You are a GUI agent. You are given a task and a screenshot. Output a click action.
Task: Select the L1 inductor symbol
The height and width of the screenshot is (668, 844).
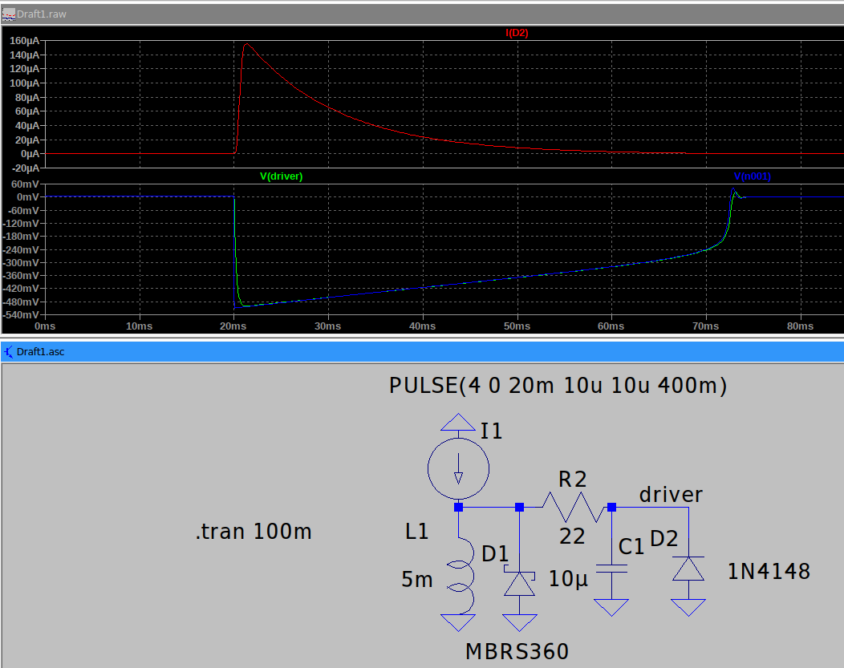click(x=460, y=574)
